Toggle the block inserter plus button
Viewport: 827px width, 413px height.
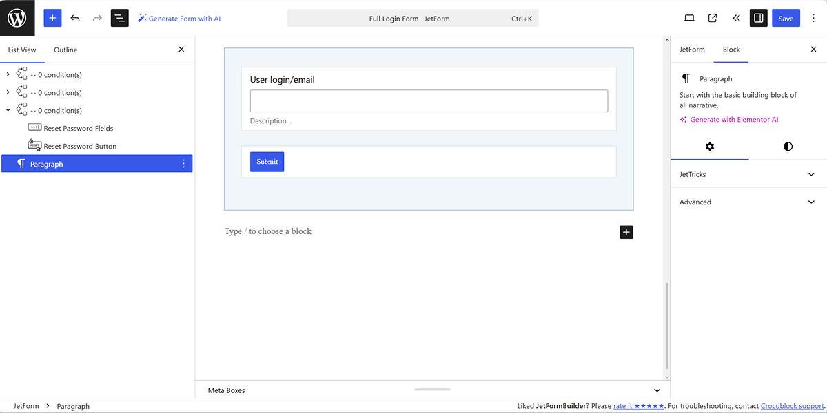pyautogui.click(x=52, y=18)
